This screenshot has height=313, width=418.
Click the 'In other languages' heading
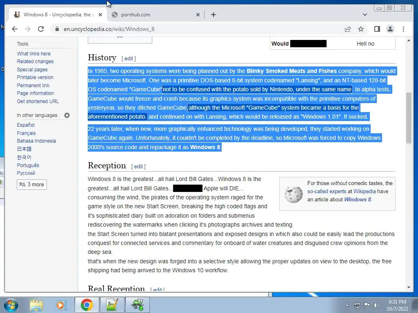point(37,115)
